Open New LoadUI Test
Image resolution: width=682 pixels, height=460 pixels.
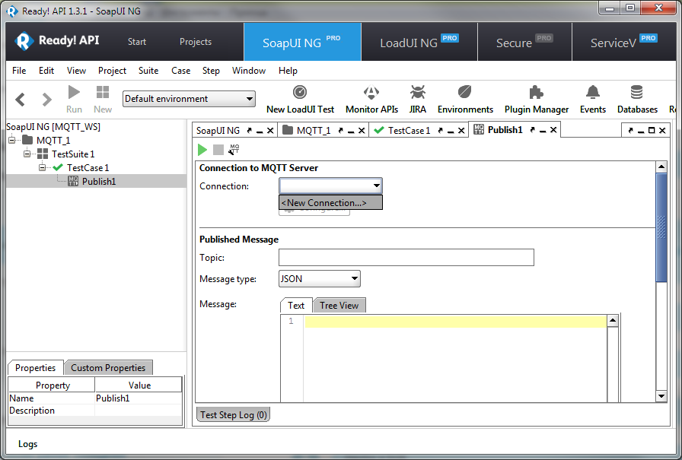point(300,100)
